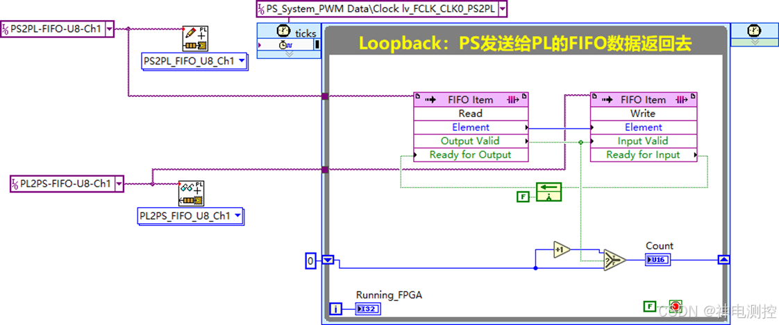The width and height of the screenshot is (779, 325).
Task: Click Element output on Read FIFO node
Action: click(471, 127)
